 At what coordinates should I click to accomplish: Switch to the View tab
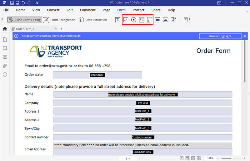(x=36, y=10)
